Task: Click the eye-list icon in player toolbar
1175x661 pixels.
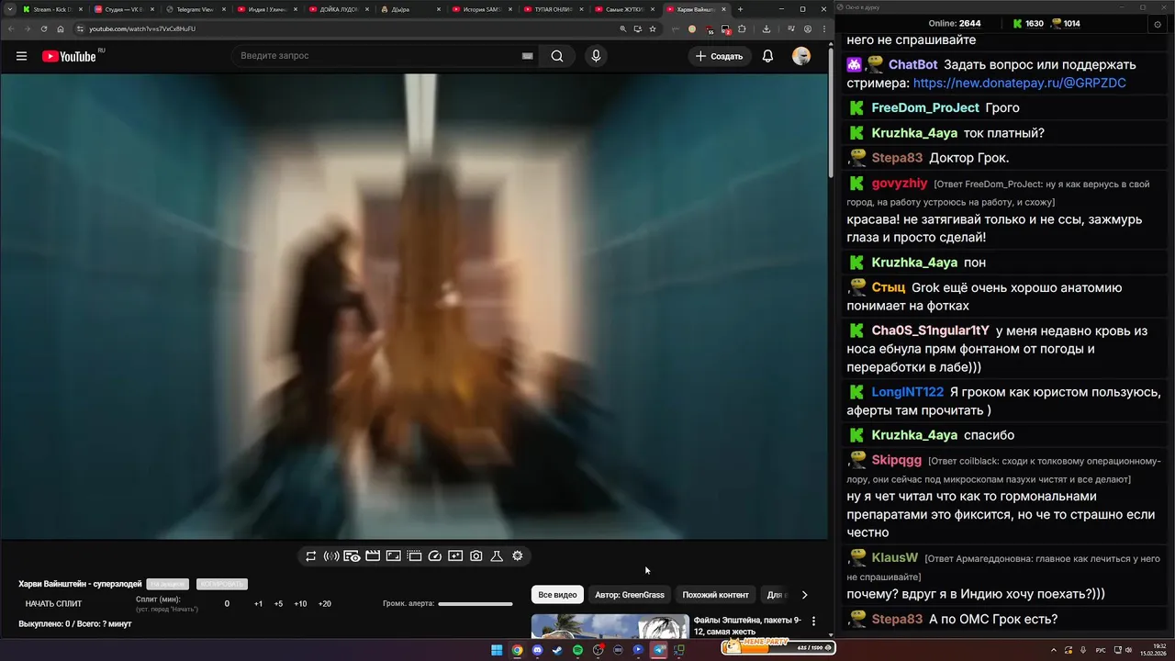Action: [352, 555]
